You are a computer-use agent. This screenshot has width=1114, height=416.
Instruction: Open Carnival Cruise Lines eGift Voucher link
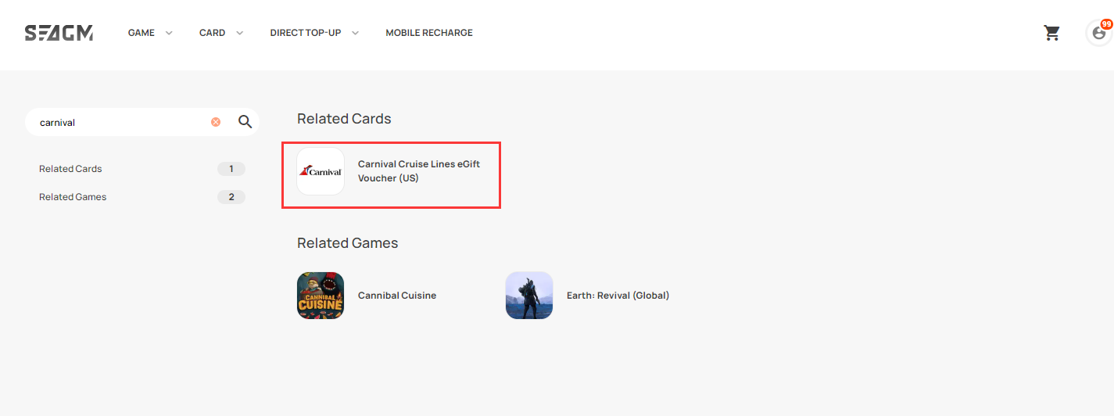(x=419, y=171)
